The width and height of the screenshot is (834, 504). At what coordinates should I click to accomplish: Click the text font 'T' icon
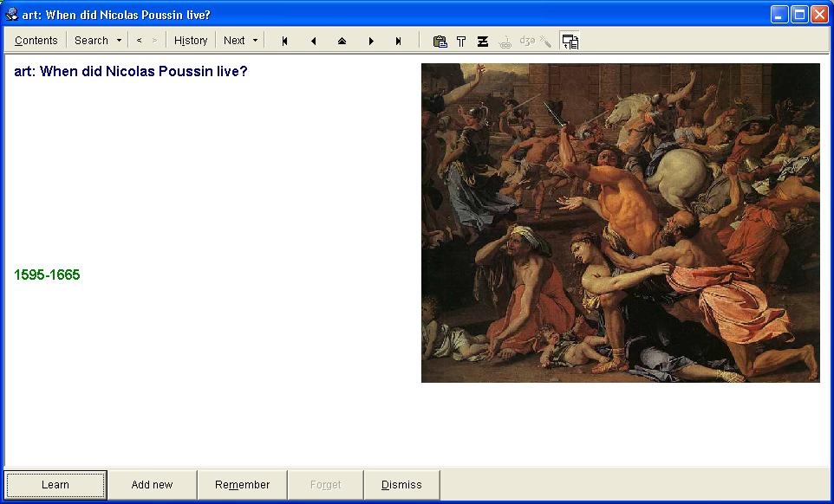pos(461,41)
